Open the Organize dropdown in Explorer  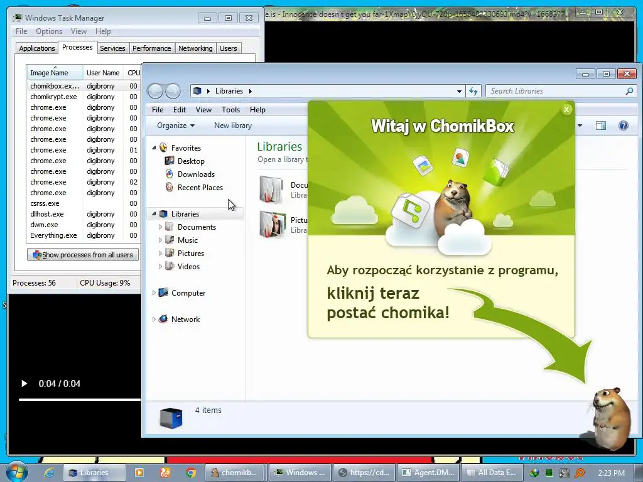point(176,126)
